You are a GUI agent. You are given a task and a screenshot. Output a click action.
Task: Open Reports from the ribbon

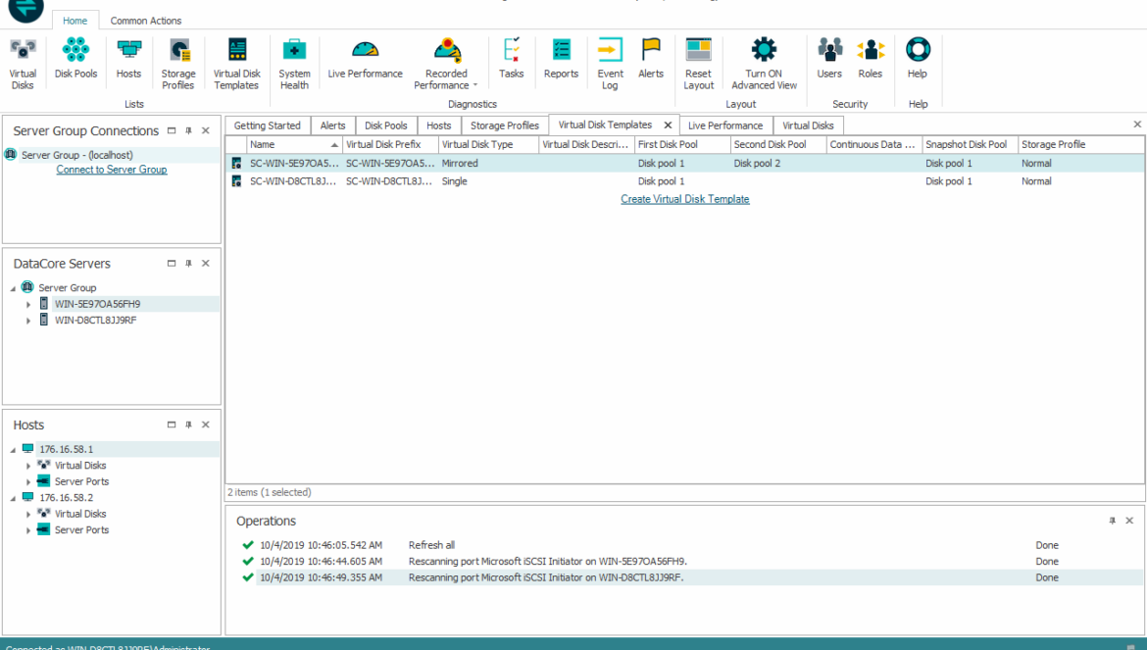(561, 59)
